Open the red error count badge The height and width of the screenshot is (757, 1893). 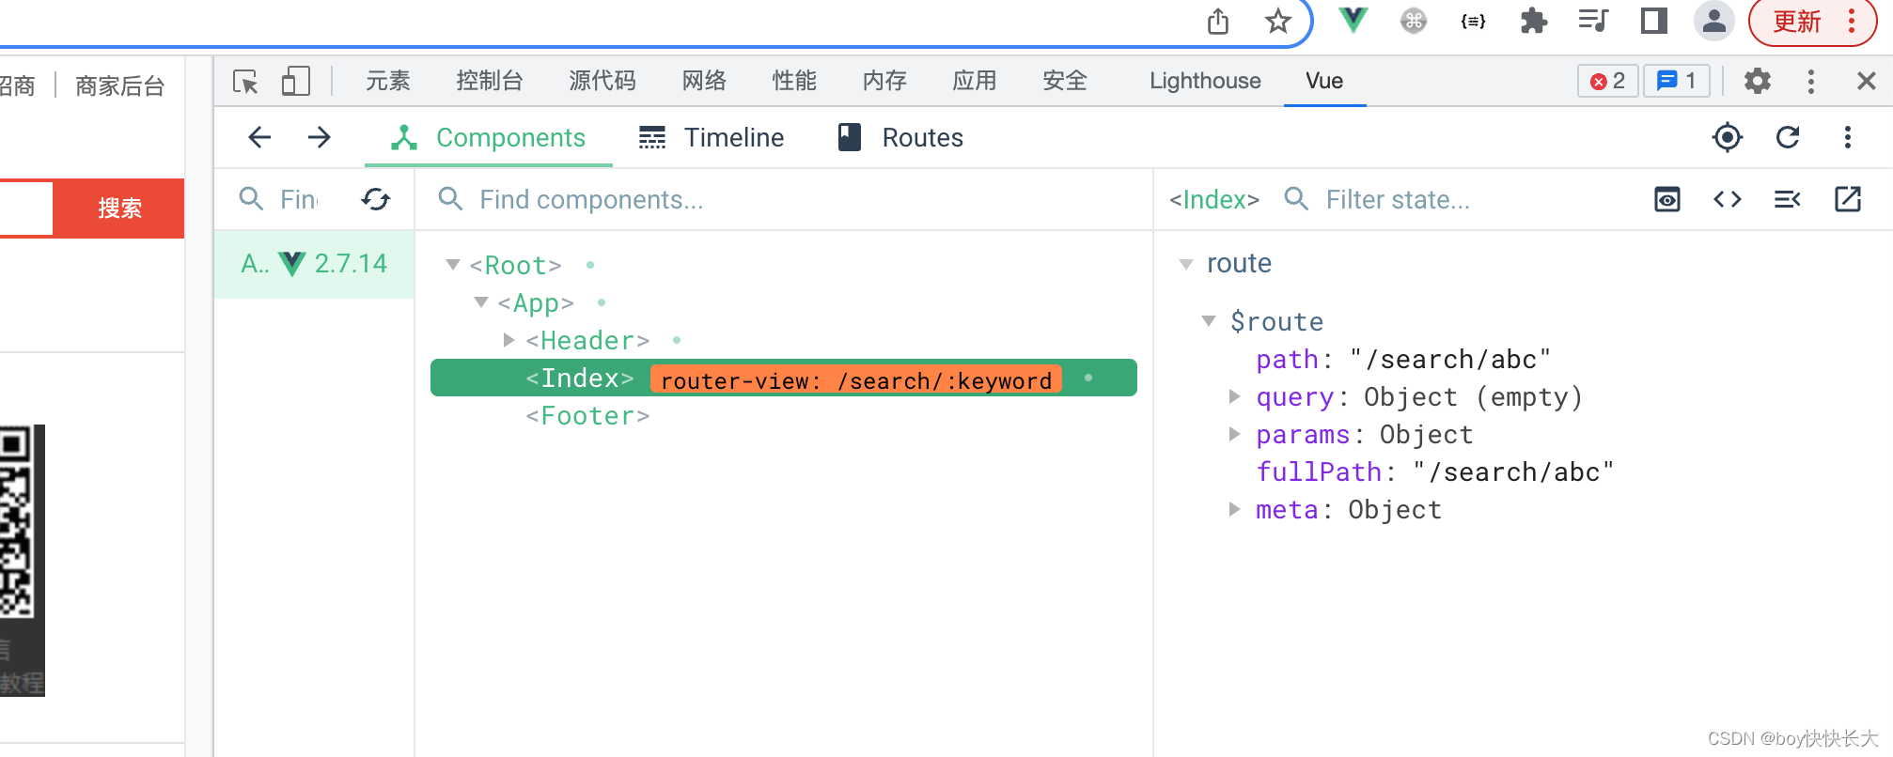[x=1607, y=81]
